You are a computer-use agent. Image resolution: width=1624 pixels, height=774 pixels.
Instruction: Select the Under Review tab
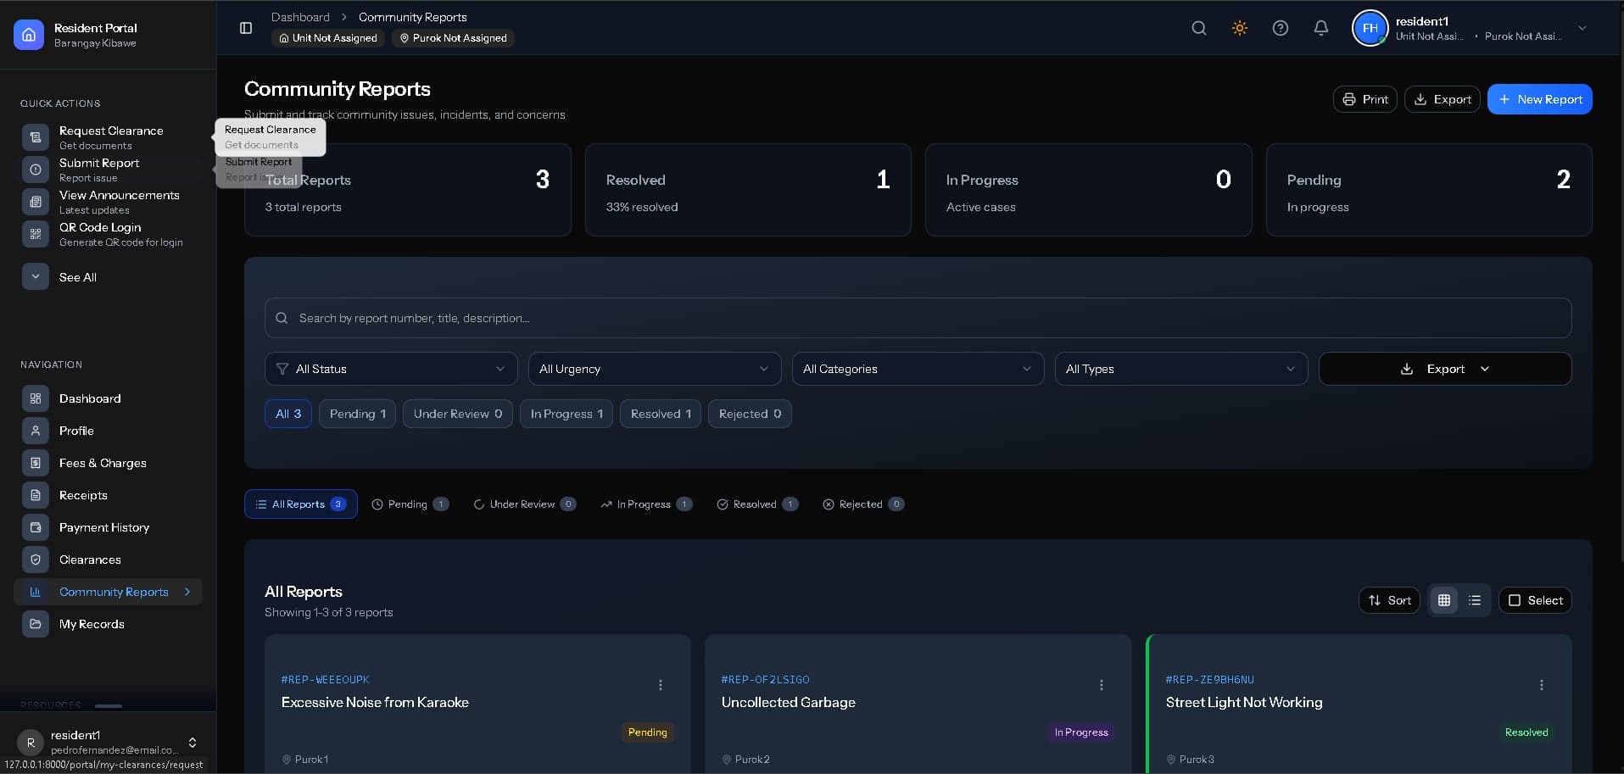(524, 504)
